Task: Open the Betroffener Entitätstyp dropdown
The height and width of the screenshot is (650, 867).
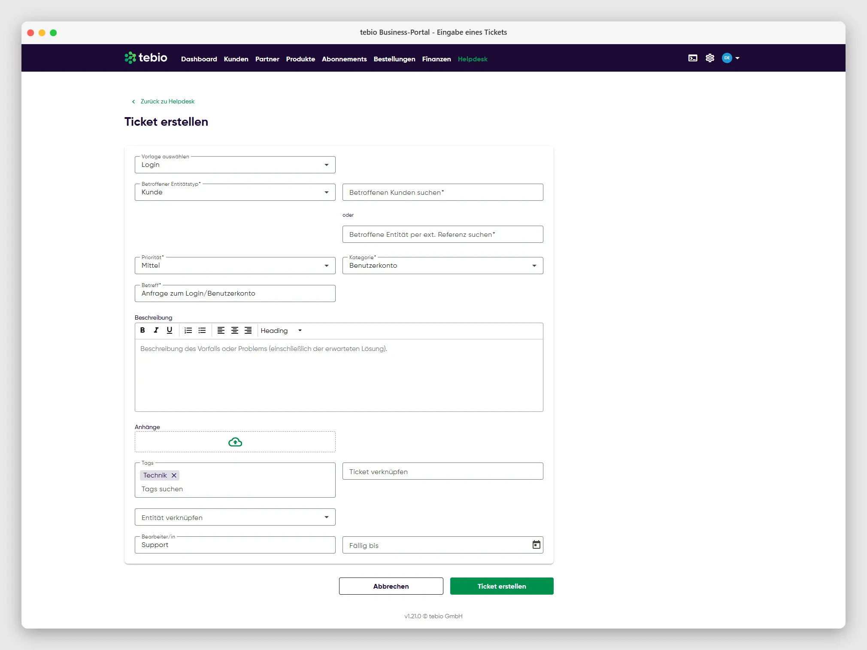Action: click(x=235, y=192)
